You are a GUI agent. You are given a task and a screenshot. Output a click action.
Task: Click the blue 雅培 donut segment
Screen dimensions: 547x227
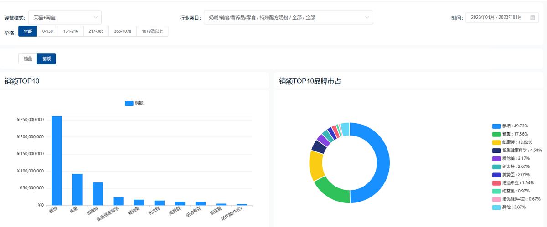coord(383,163)
